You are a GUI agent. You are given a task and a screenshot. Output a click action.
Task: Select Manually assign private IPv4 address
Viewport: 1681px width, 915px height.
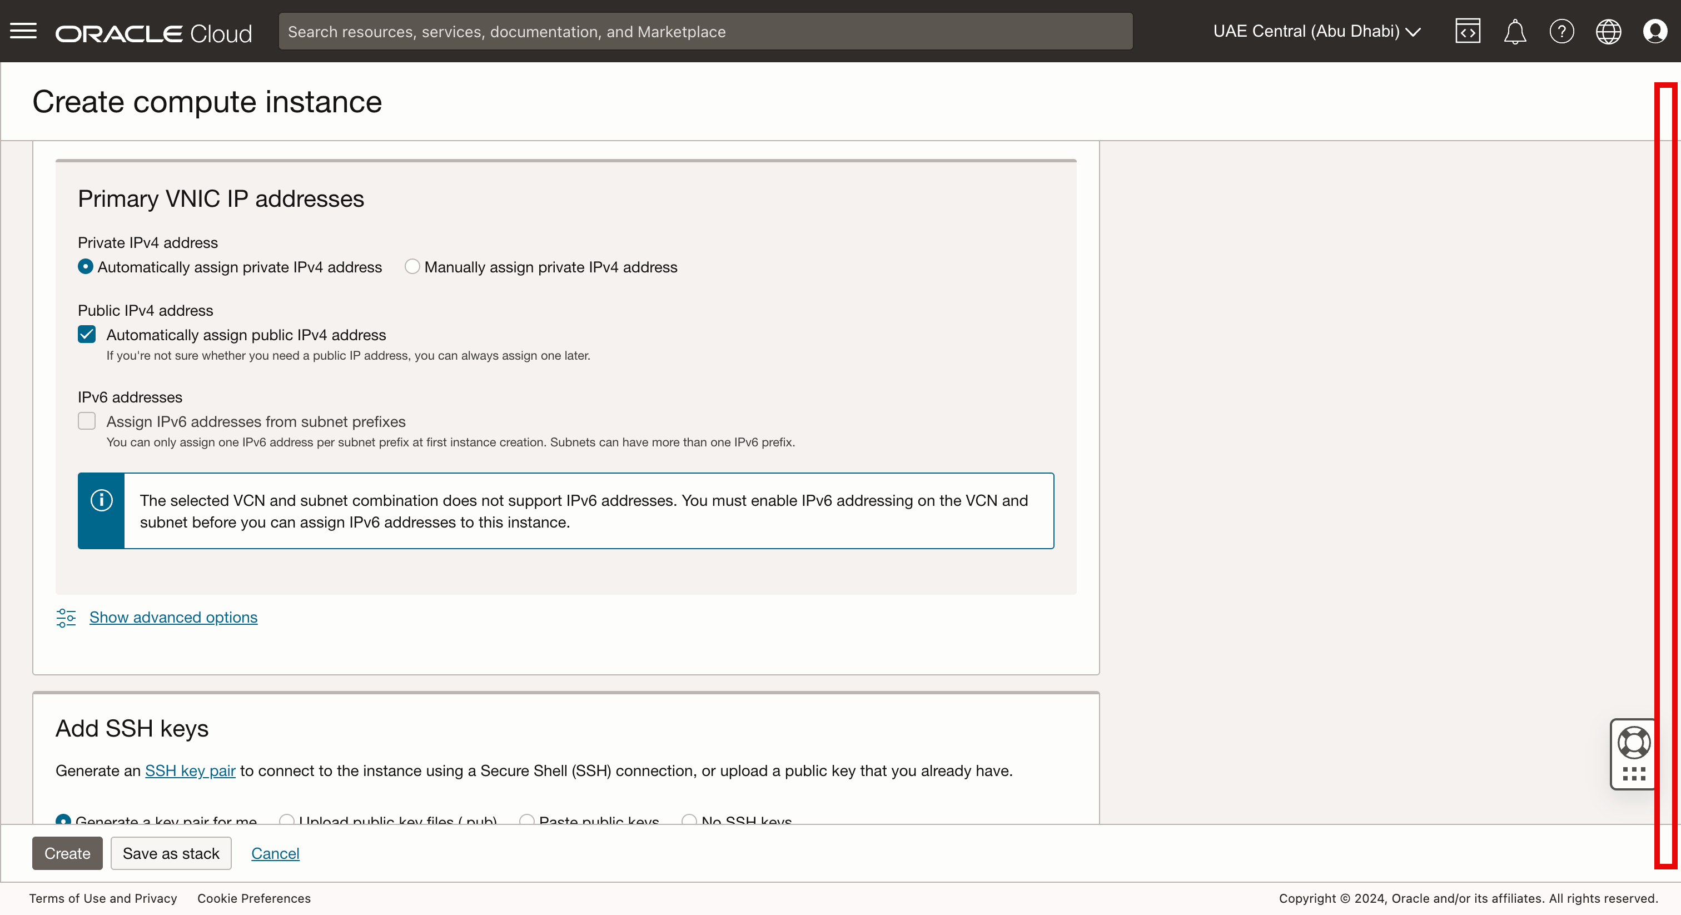click(412, 267)
